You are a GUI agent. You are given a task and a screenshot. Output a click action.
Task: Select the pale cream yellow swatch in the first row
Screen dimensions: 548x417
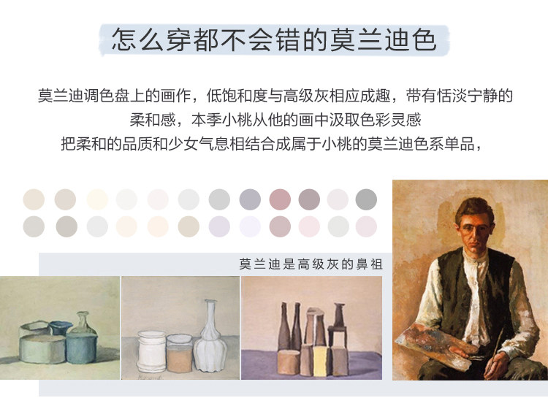click(97, 199)
